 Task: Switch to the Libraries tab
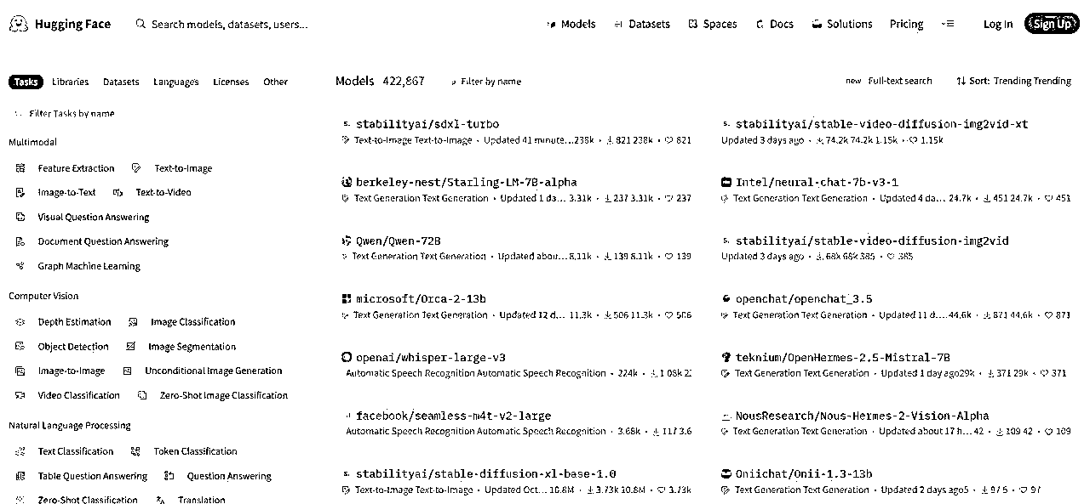click(x=70, y=82)
